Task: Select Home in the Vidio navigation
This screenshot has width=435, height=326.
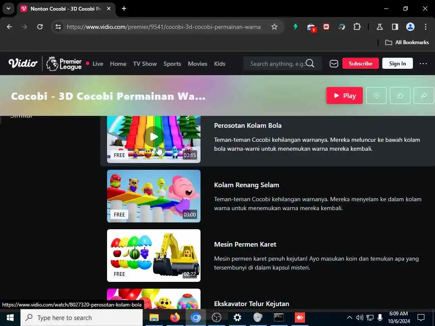Action: (x=118, y=64)
